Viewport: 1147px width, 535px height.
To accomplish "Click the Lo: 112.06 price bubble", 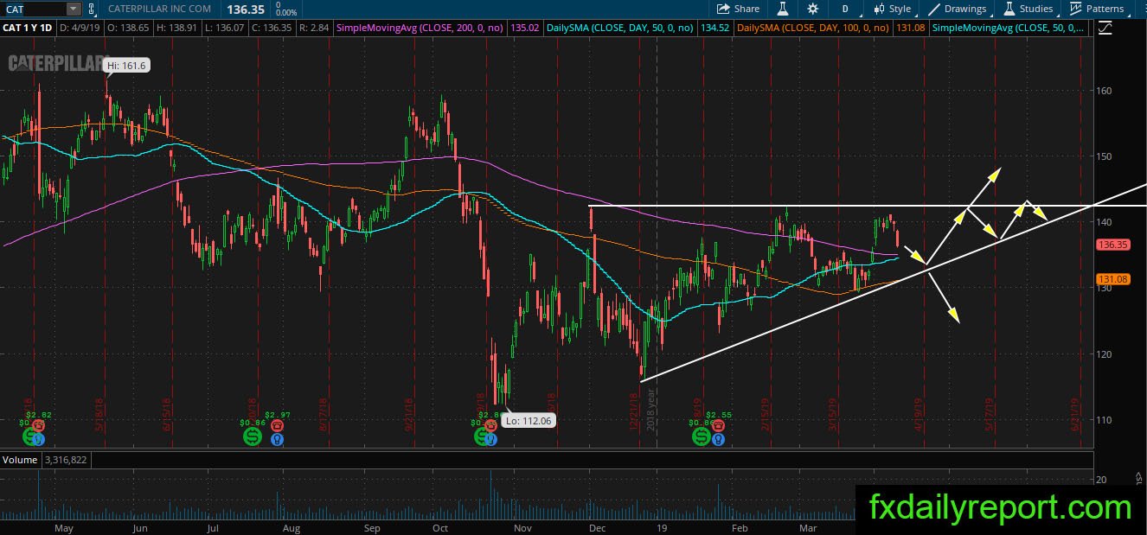I will tap(529, 421).
